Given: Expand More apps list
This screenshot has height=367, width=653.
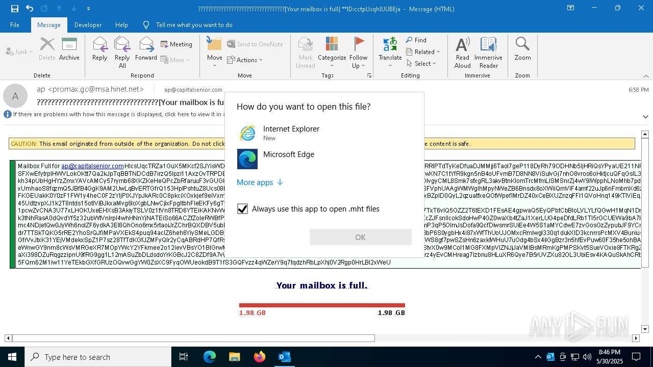Looking at the screenshot, I should point(260,182).
